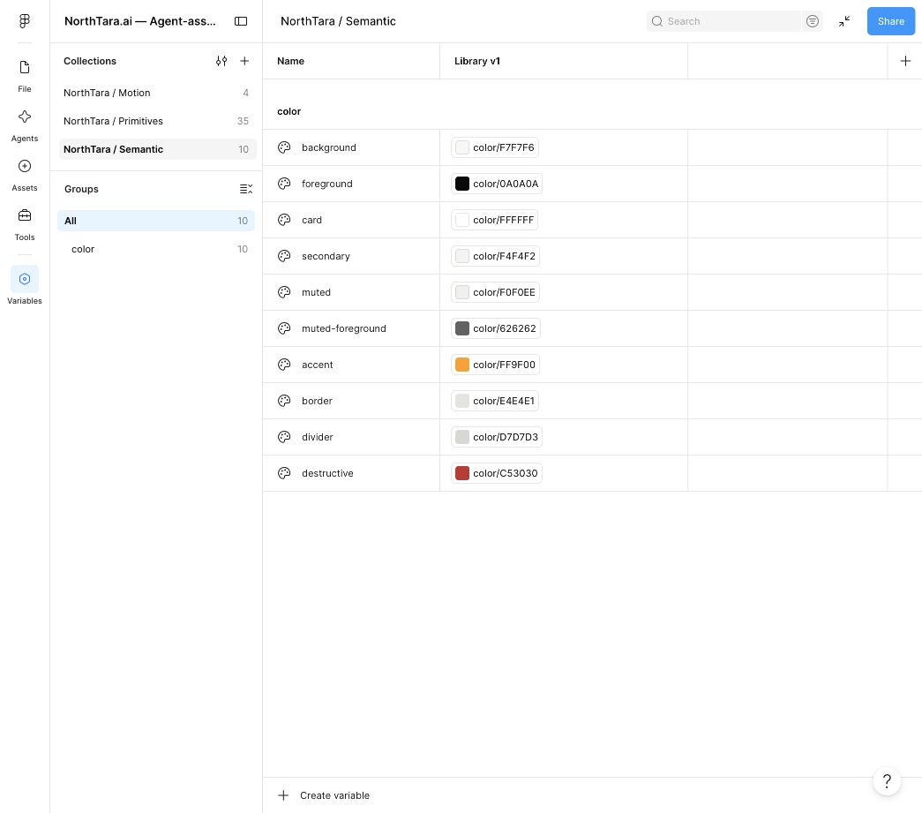
Task: Open the help question mark button
Action: point(887,781)
